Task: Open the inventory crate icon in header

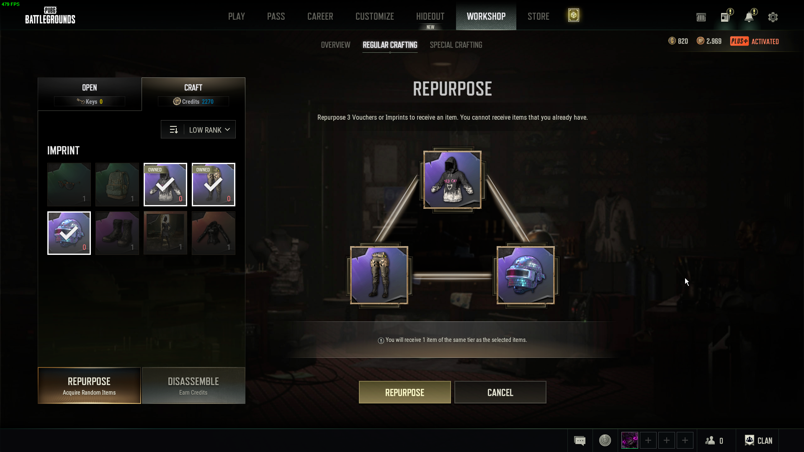Action: click(701, 17)
